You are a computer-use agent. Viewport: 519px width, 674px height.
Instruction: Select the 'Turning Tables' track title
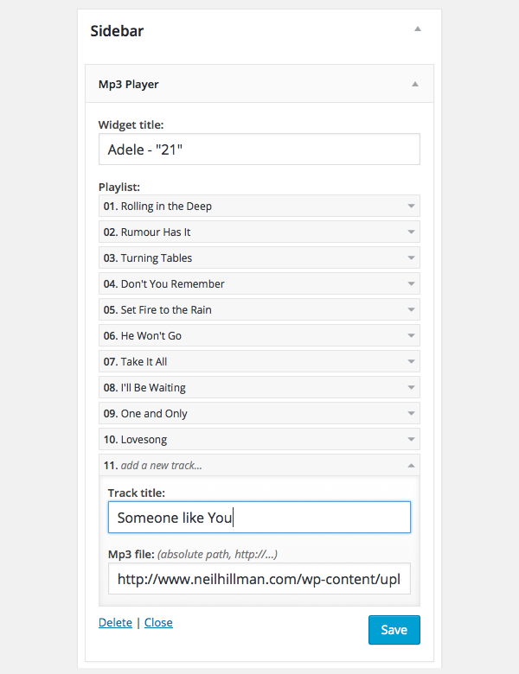pos(157,258)
